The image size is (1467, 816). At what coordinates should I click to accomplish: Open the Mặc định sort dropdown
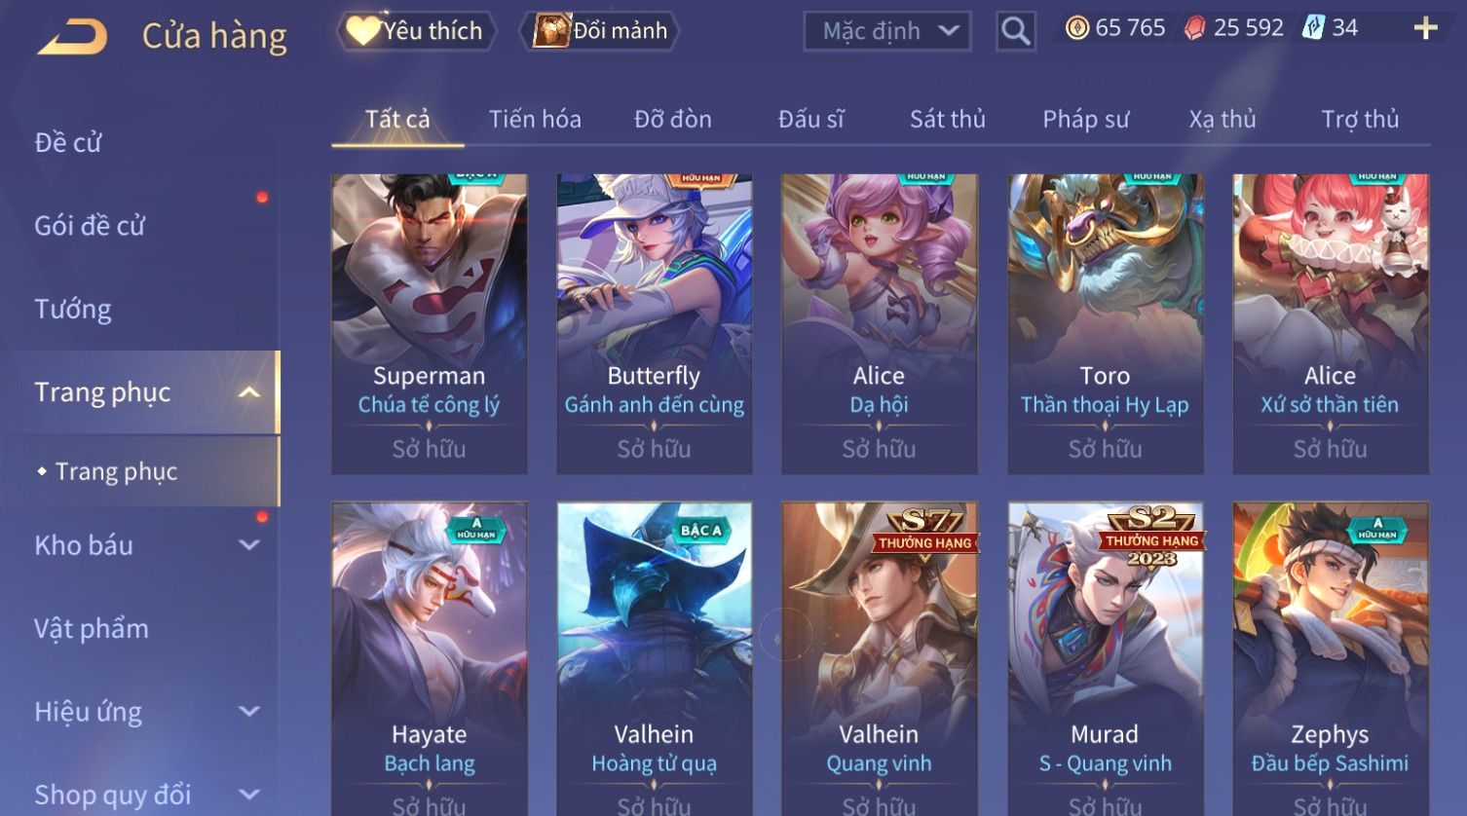click(887, 31)
